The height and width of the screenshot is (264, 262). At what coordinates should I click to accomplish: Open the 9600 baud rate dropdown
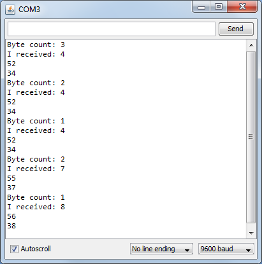[226, 249]
